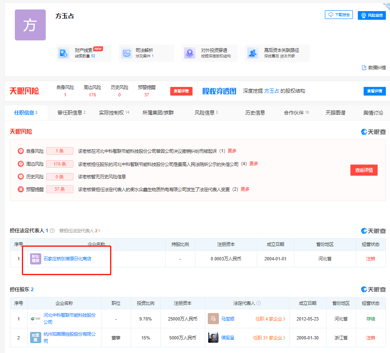The width and height of the screenshot is (390, 353).
Task: Click 侯军呈's portrait photo
Action: pos(213,338)
